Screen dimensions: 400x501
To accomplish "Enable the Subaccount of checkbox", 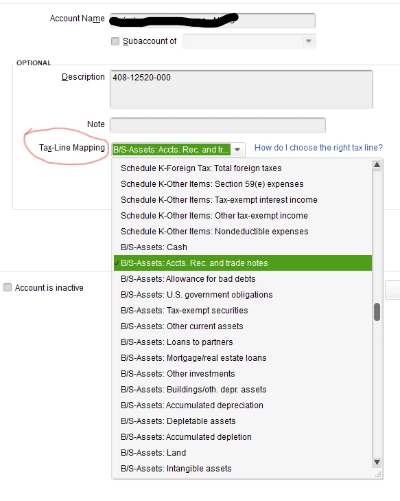I will [115, 41].
